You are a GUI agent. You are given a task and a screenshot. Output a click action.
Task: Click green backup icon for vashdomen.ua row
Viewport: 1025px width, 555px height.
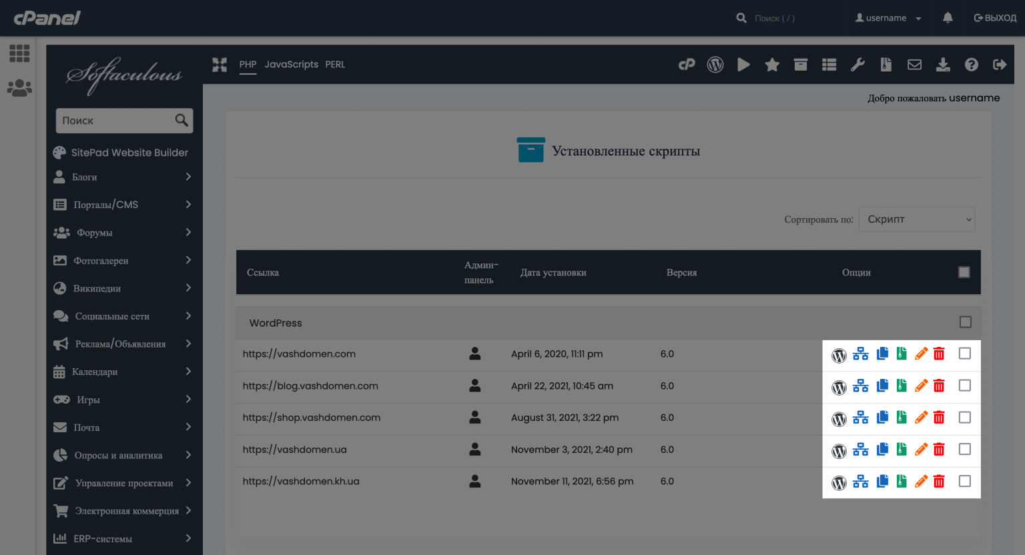(x=902, y=450)
